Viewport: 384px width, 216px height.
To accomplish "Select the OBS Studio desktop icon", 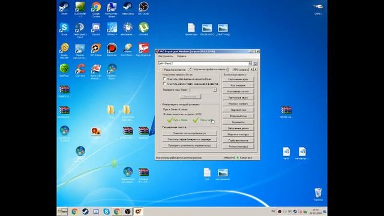I will point(143,8).
